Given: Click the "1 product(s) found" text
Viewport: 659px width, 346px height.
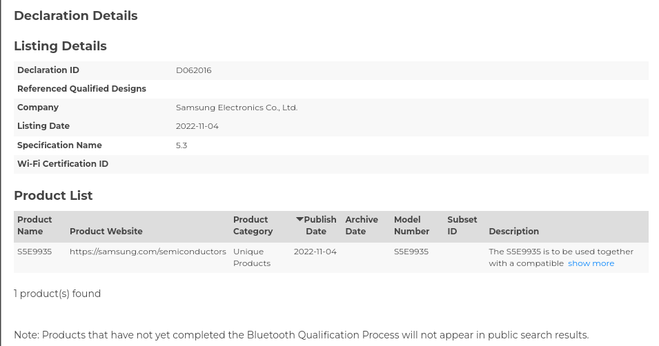Looking at the screenshot, I should (57, 294).
